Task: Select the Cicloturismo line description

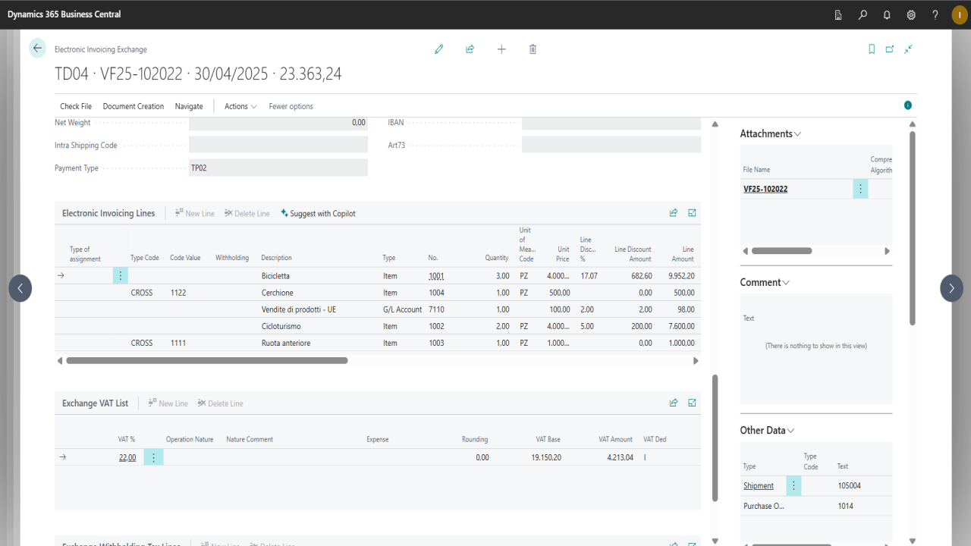Action: click(x=281, y=326)
